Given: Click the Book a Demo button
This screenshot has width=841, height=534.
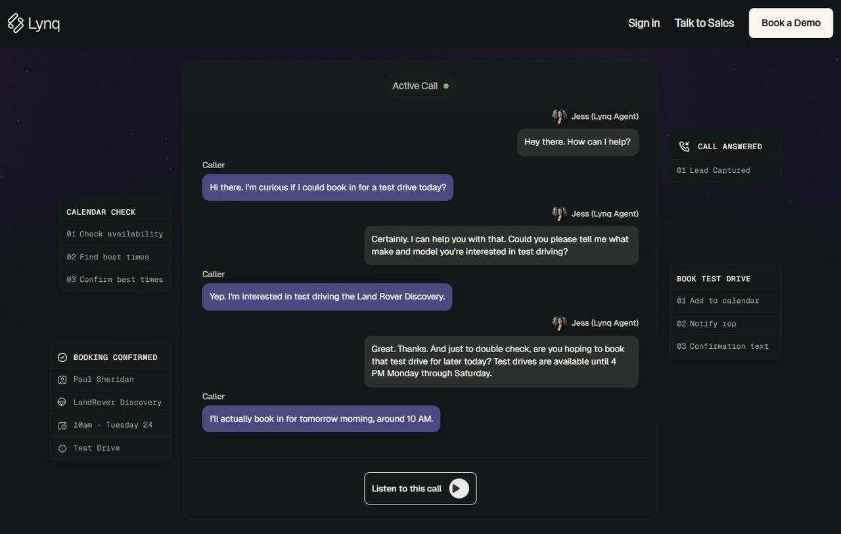Looking at the screenshot, I should pos(791,23).
